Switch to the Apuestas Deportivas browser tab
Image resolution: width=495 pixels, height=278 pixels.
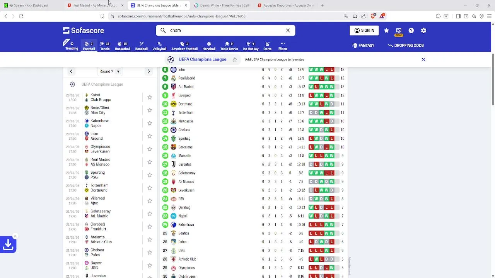(285, 5)
